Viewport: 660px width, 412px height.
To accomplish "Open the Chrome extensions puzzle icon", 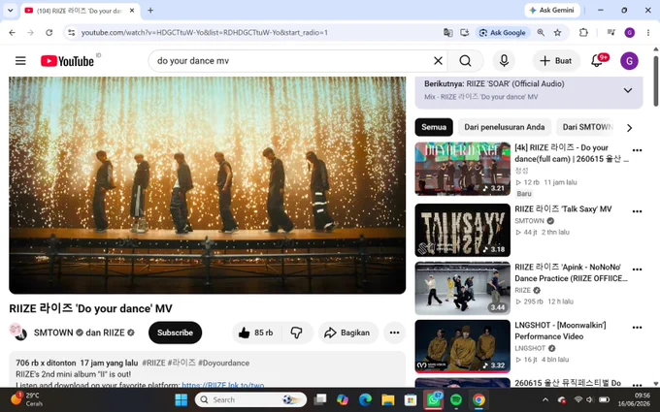I will (583, 32).
